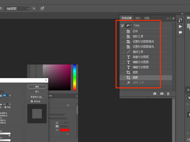This screenshot has width=190, height=142.
Task: Open the 库 panel tab
Action: 188,90
